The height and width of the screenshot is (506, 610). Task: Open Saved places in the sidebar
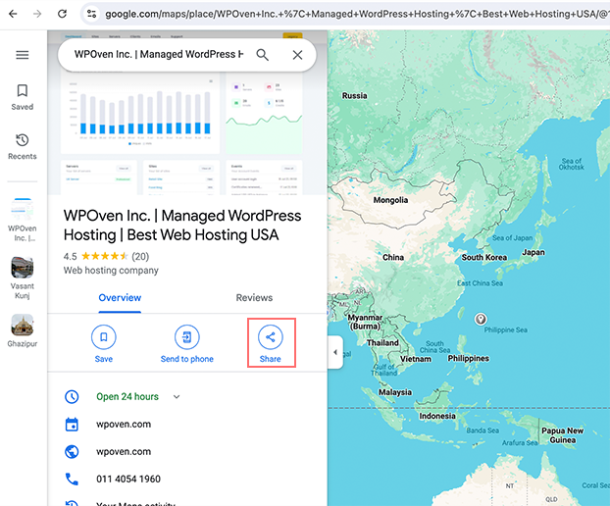pos(23,97)
